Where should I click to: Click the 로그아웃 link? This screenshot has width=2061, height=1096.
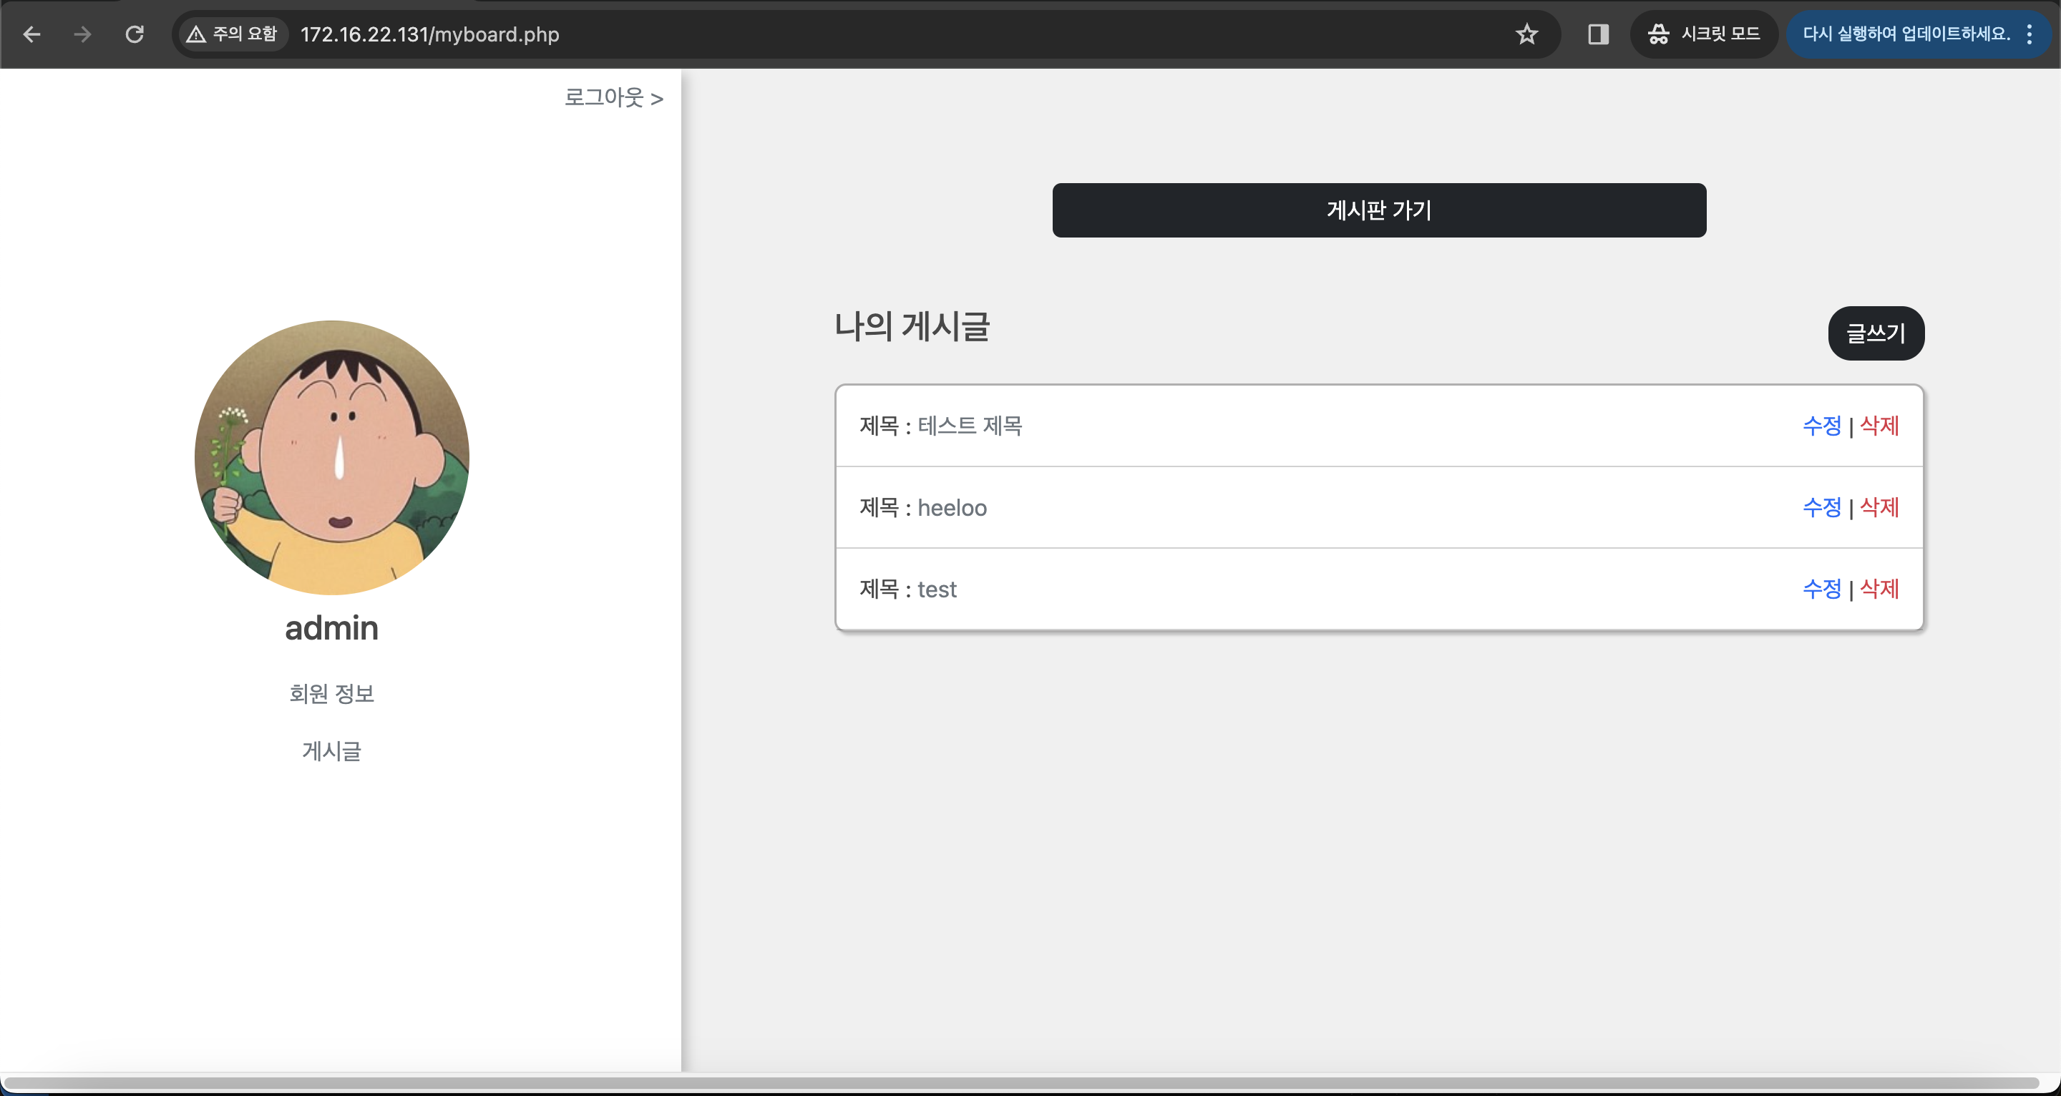pyautogui.click(x=614, y=97)
